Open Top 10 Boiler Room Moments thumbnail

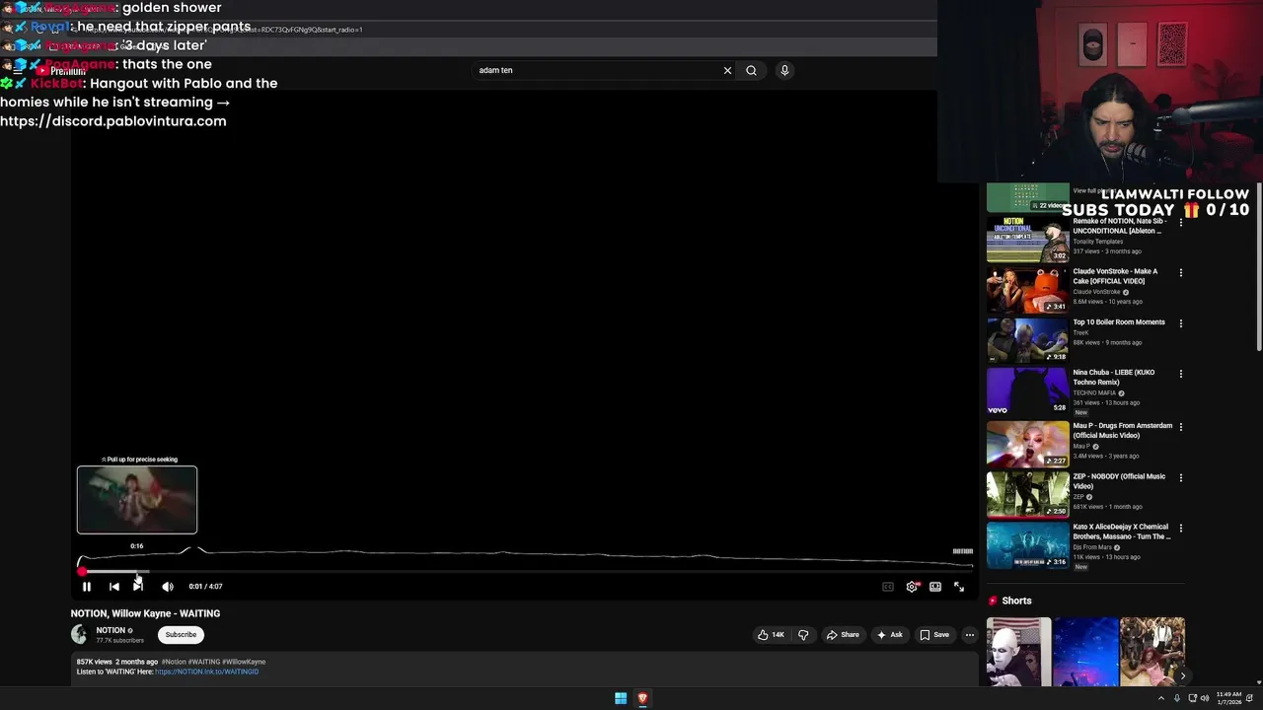point(1027,340)
